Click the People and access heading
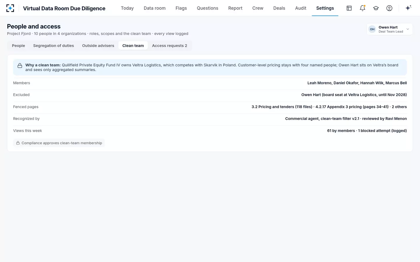420x262 pixels. tap(34, 26)
